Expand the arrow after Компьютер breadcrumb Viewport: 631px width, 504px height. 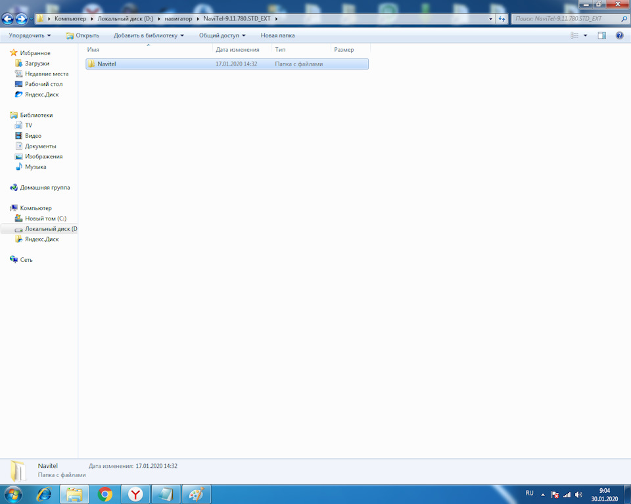pos(92,18)
